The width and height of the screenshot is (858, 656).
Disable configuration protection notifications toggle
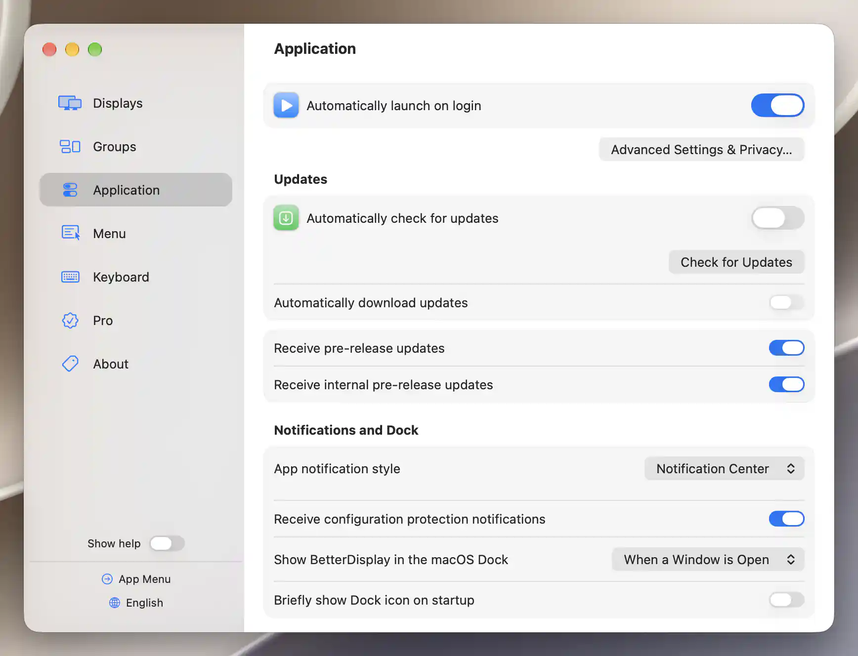pyautogui.click(x=786, y=519)
